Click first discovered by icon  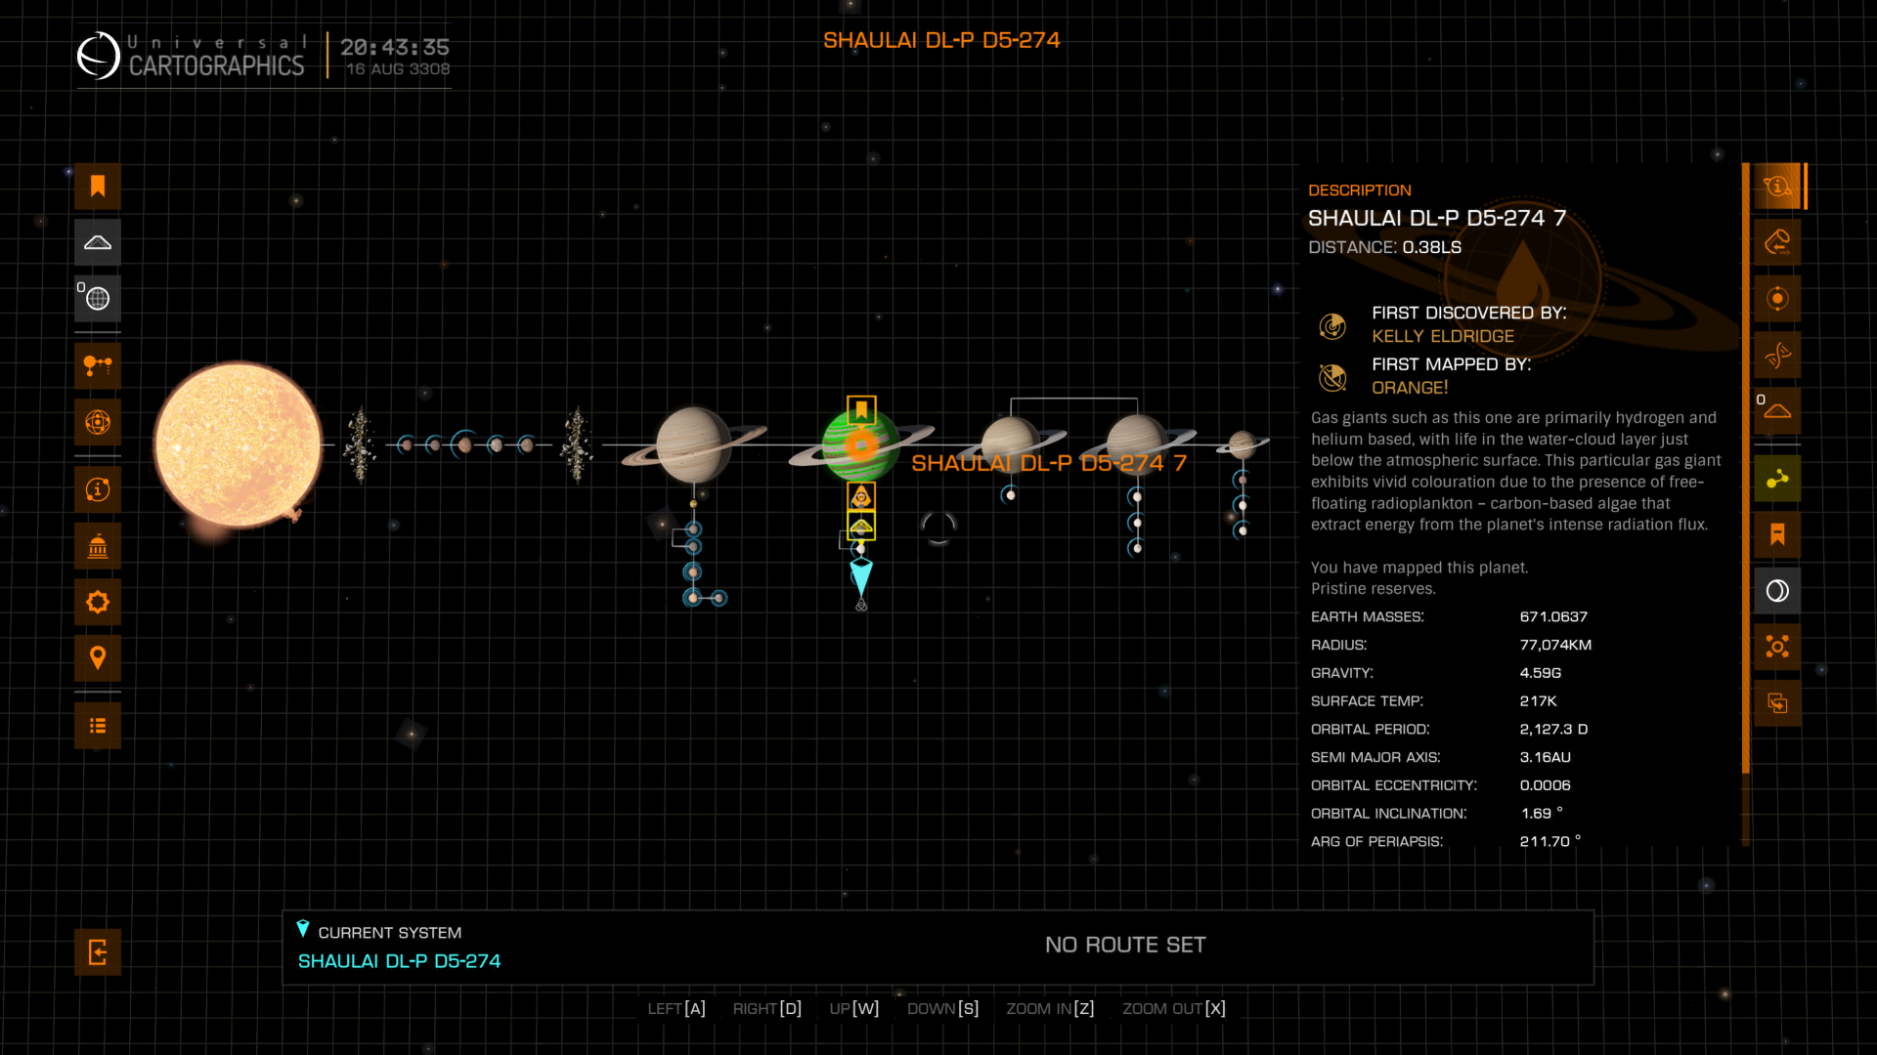pos(1332,325)
